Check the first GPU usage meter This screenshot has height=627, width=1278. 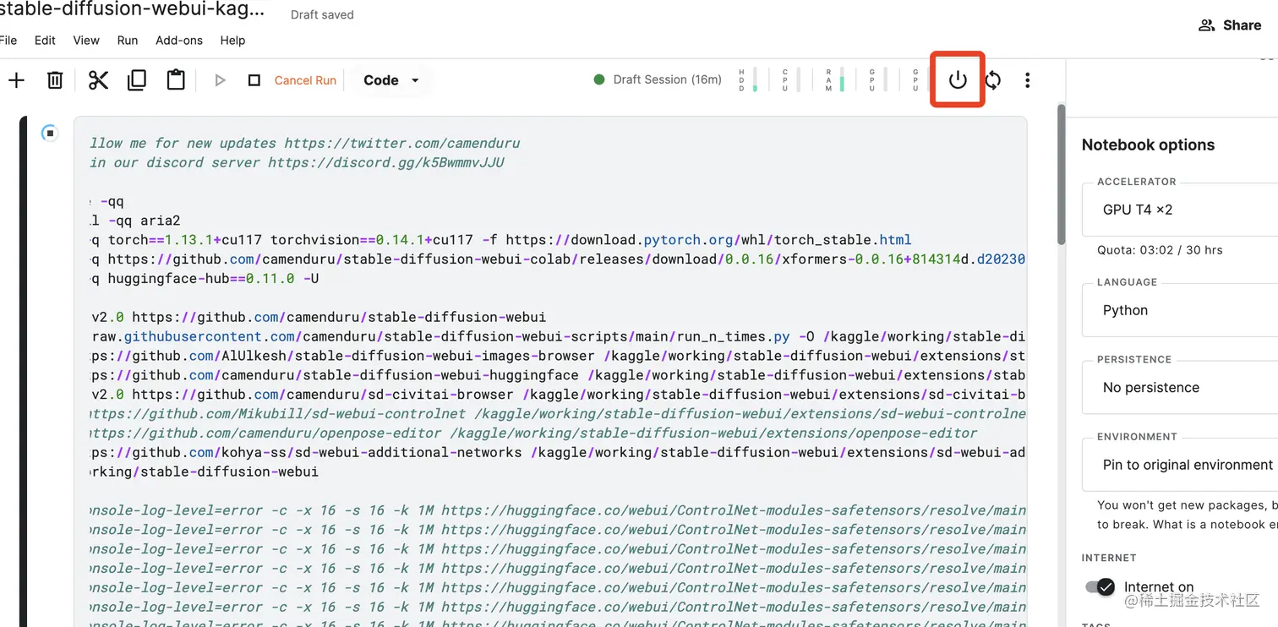pos(878,80)
